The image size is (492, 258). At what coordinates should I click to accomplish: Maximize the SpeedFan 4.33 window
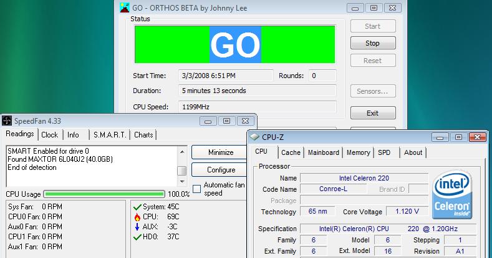click(226, 121)
